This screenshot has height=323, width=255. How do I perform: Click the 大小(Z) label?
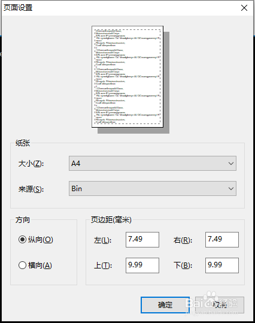click(x=31, y=164)
